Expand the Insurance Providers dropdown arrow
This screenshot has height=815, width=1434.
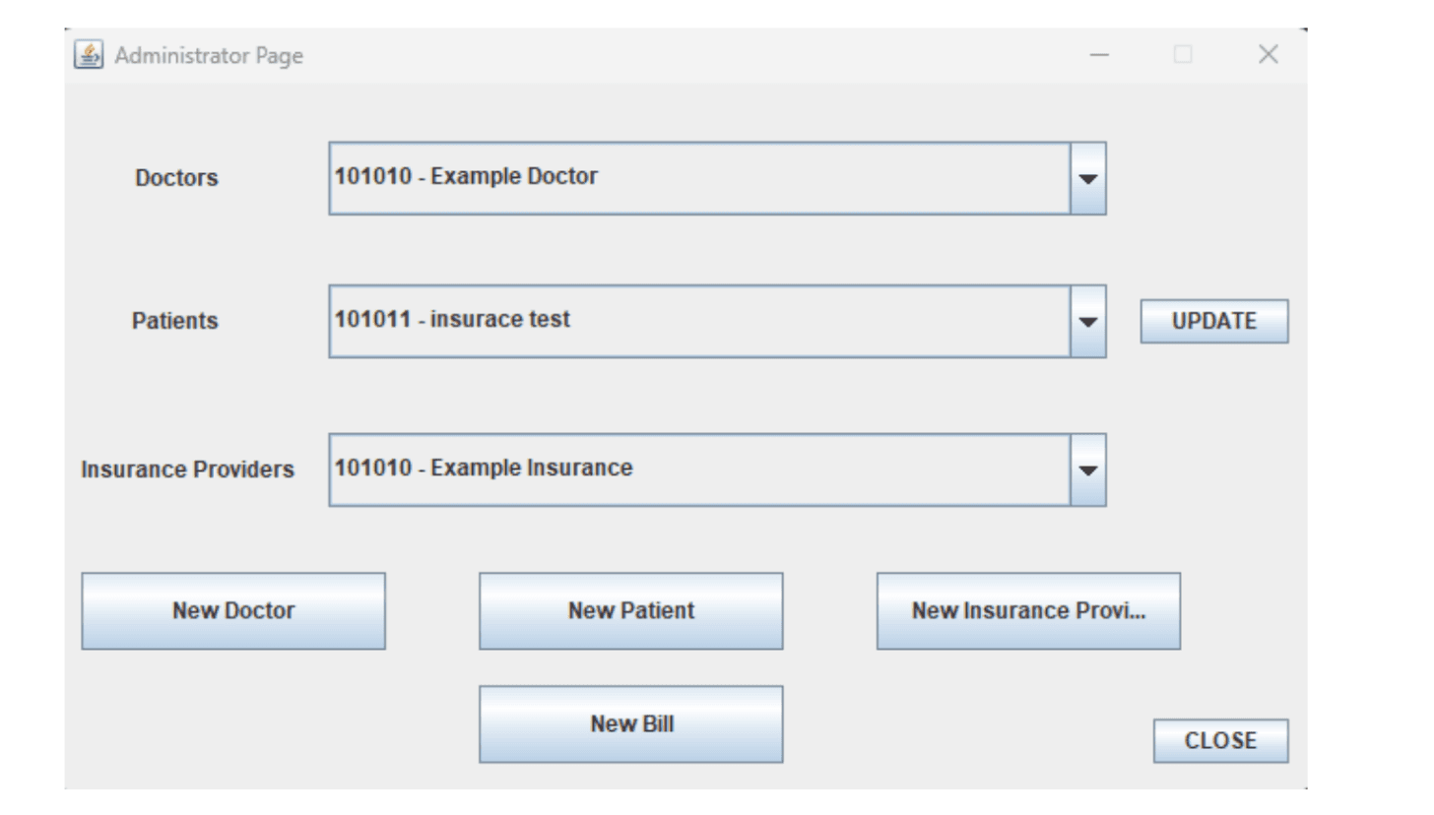point(1087,470)
